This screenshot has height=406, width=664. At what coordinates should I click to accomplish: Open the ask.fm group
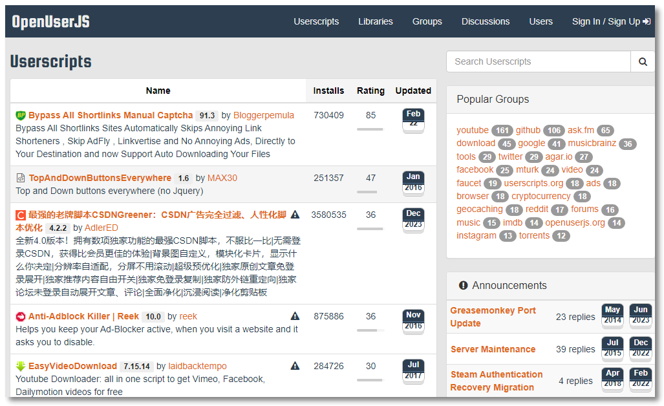[x=581, y=131]
